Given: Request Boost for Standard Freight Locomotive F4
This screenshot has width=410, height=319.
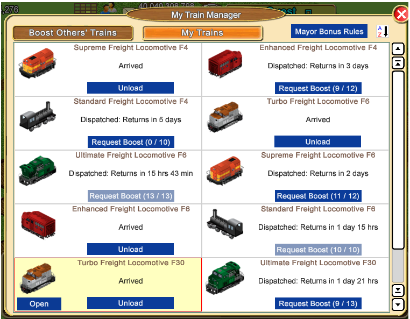Looking at the screenshot, I should coord(131,142).
